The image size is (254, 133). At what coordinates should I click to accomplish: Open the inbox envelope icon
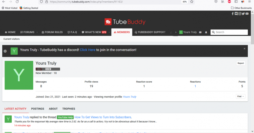[x=200, y=32]
